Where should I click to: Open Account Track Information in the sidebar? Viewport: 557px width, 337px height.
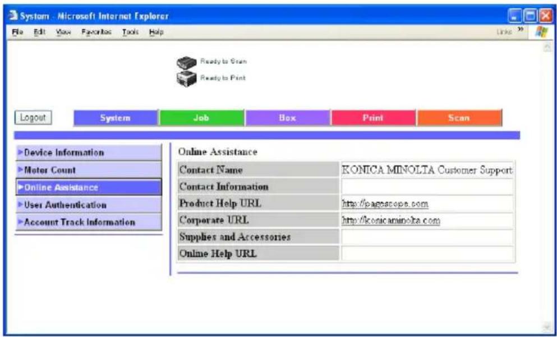pos(89,222)
